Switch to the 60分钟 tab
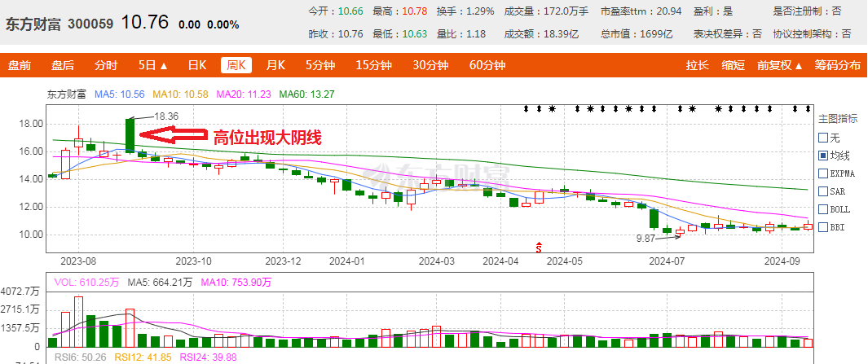Screen dimensions: 868x364 (x=487, y=66)
